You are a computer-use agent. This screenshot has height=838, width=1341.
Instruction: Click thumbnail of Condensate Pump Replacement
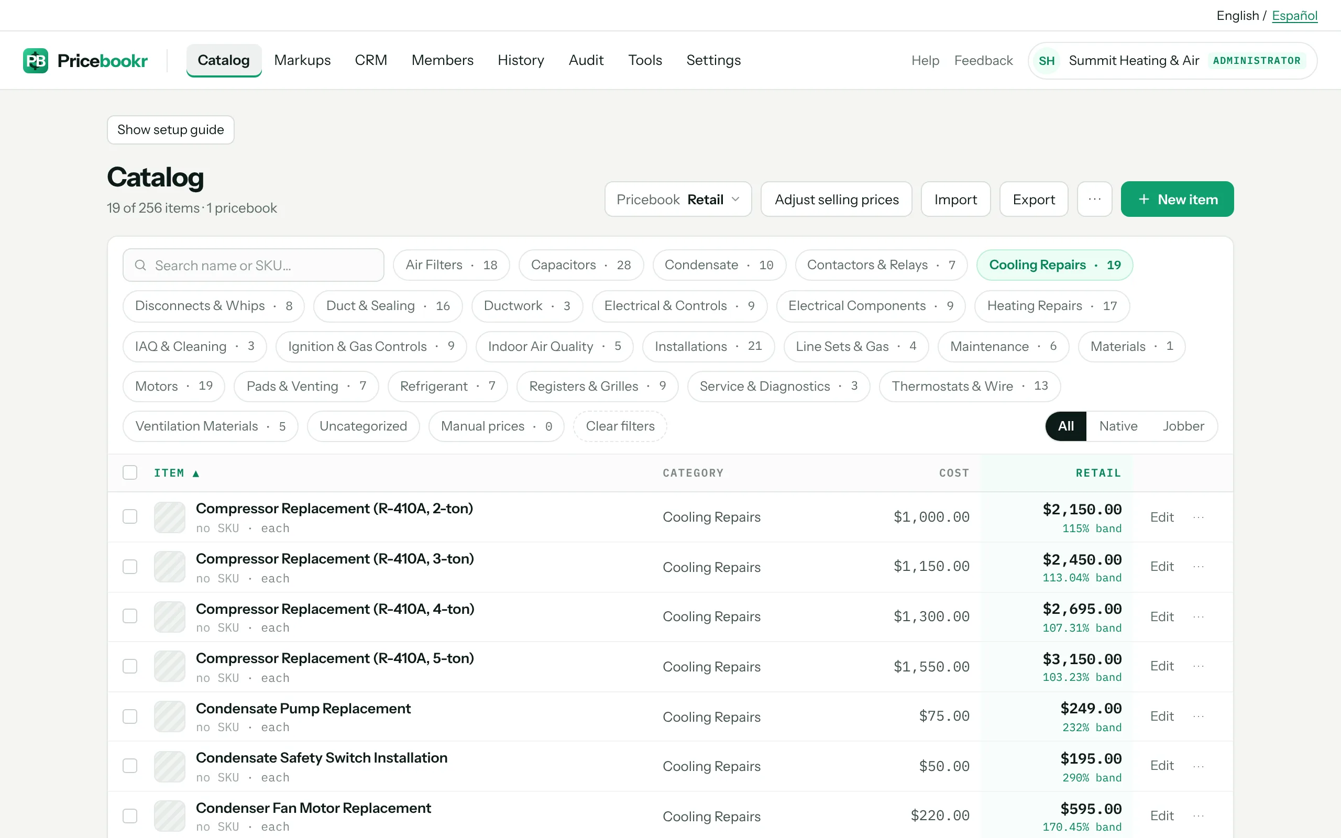point(170,716)
